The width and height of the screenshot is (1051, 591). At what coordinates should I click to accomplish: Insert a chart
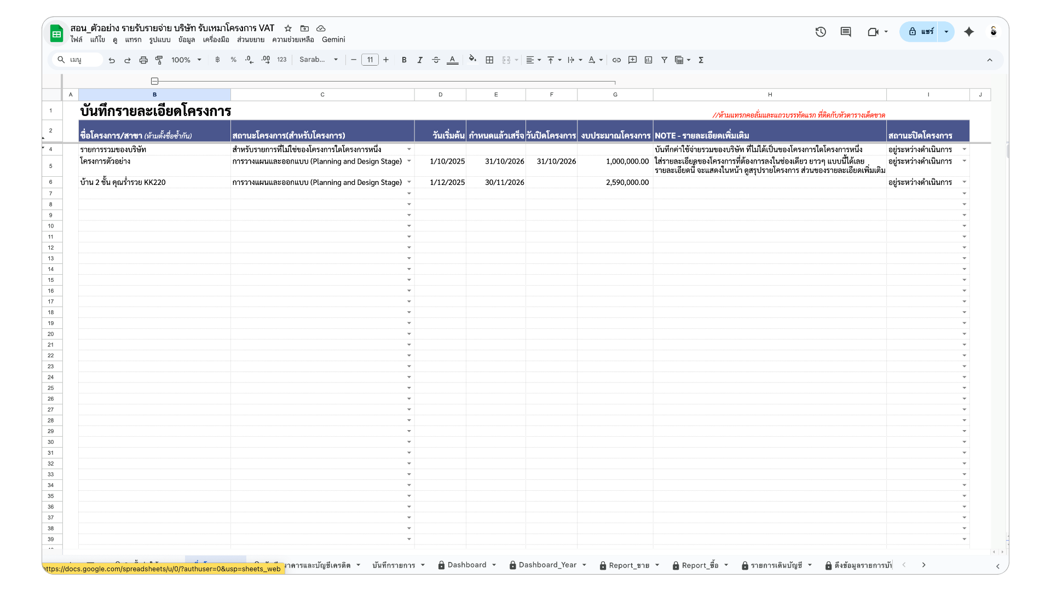(x=649, y=60)
